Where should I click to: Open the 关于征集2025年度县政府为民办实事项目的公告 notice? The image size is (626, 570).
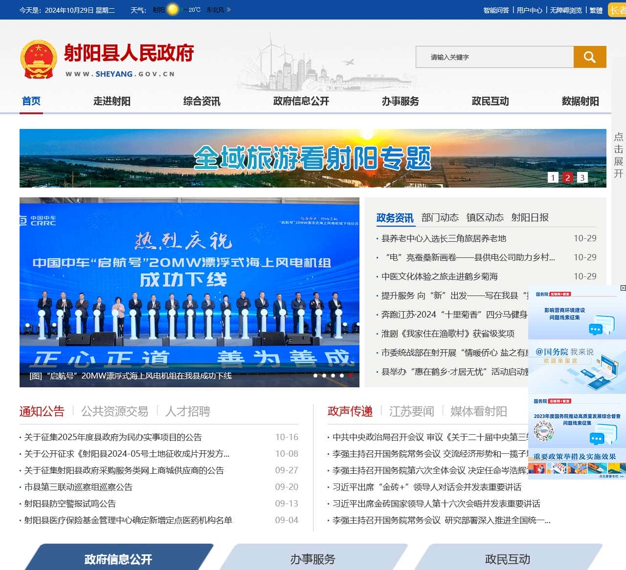113,437
